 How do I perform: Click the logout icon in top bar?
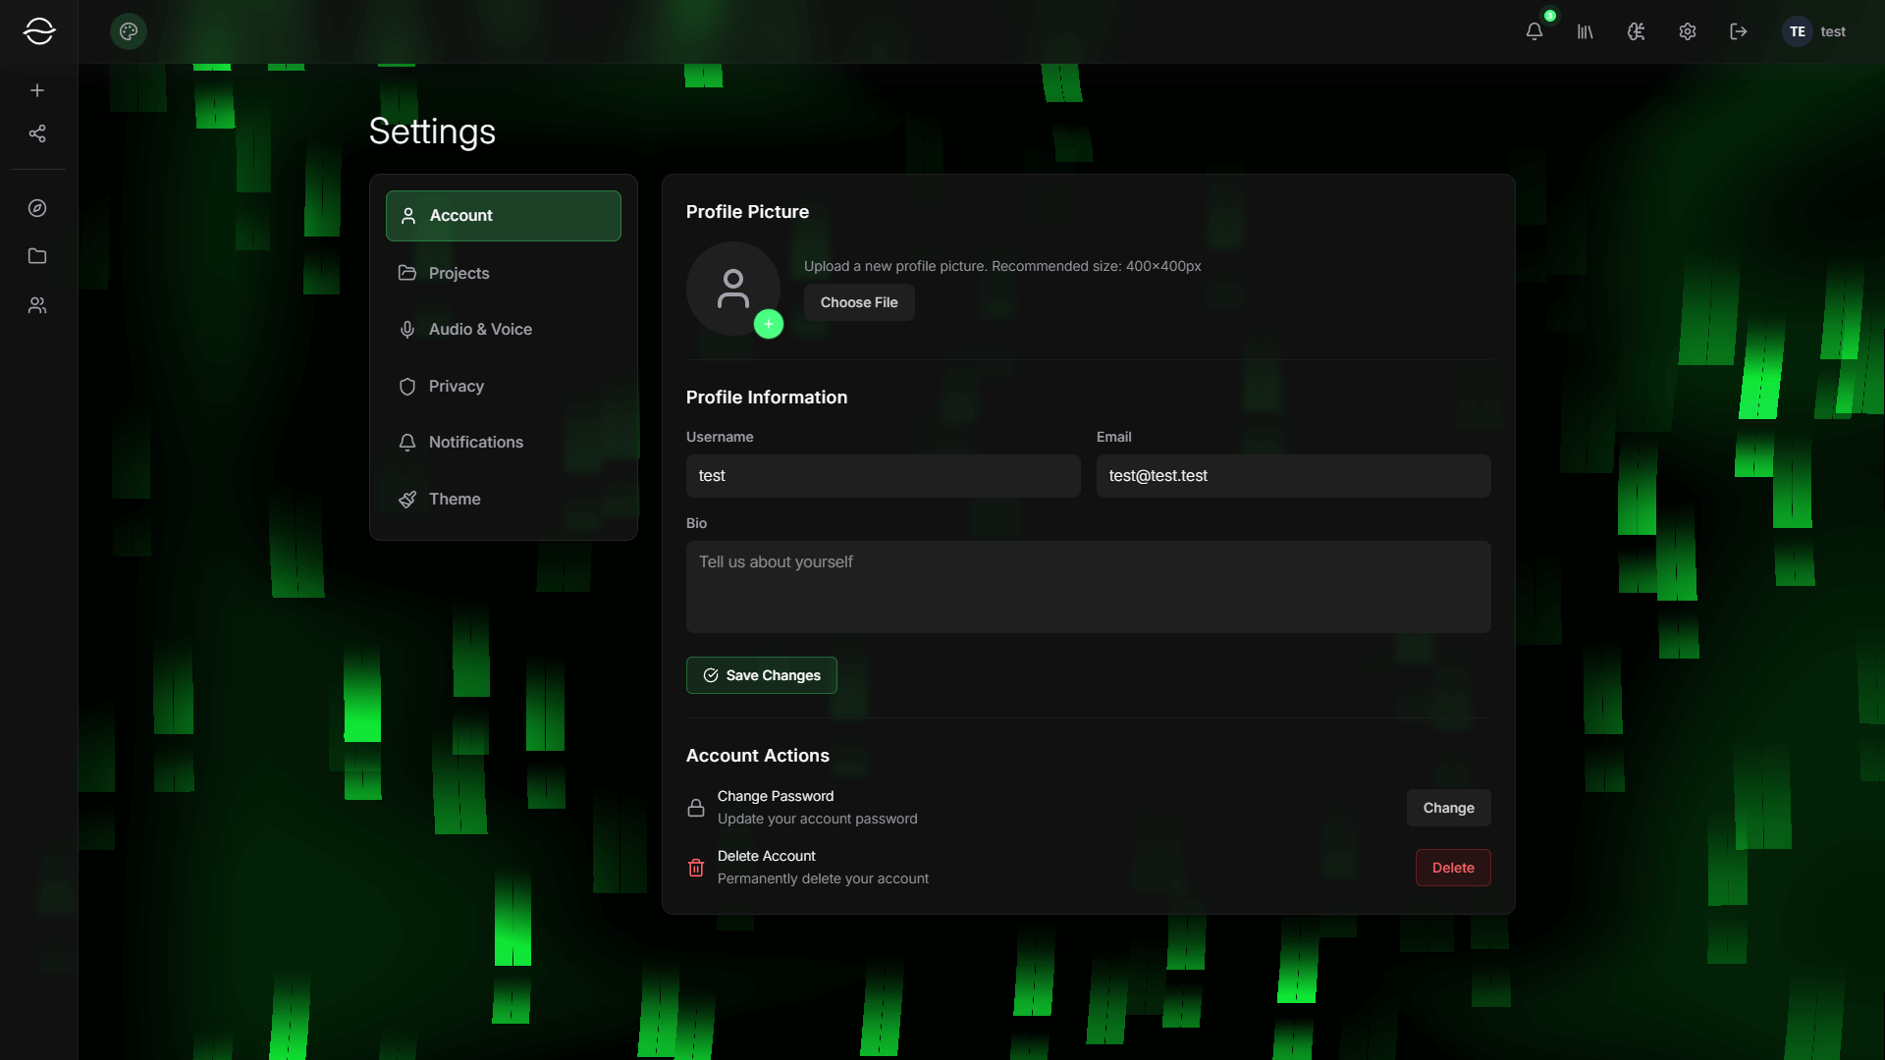[1739, 31]
